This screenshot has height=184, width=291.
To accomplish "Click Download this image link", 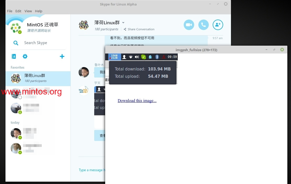I will 137,101.
